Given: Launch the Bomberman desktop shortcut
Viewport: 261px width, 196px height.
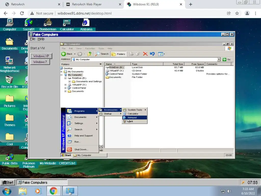Looking at the screenshot, I should click(x=48, y=25).
